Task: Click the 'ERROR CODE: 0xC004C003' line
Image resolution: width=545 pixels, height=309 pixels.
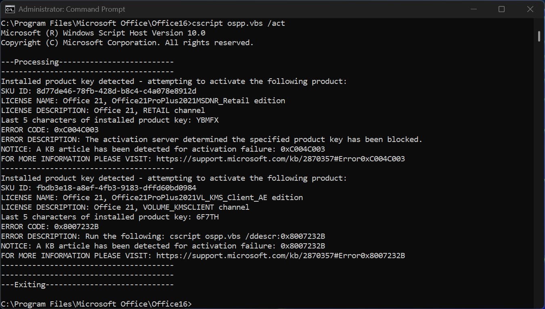Action: (50, 130)
